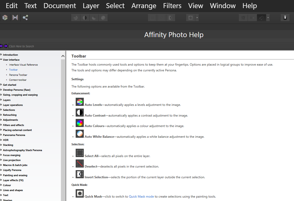
Task: Select the Layer effects (FX) topic
Action: tap(13, 180)
